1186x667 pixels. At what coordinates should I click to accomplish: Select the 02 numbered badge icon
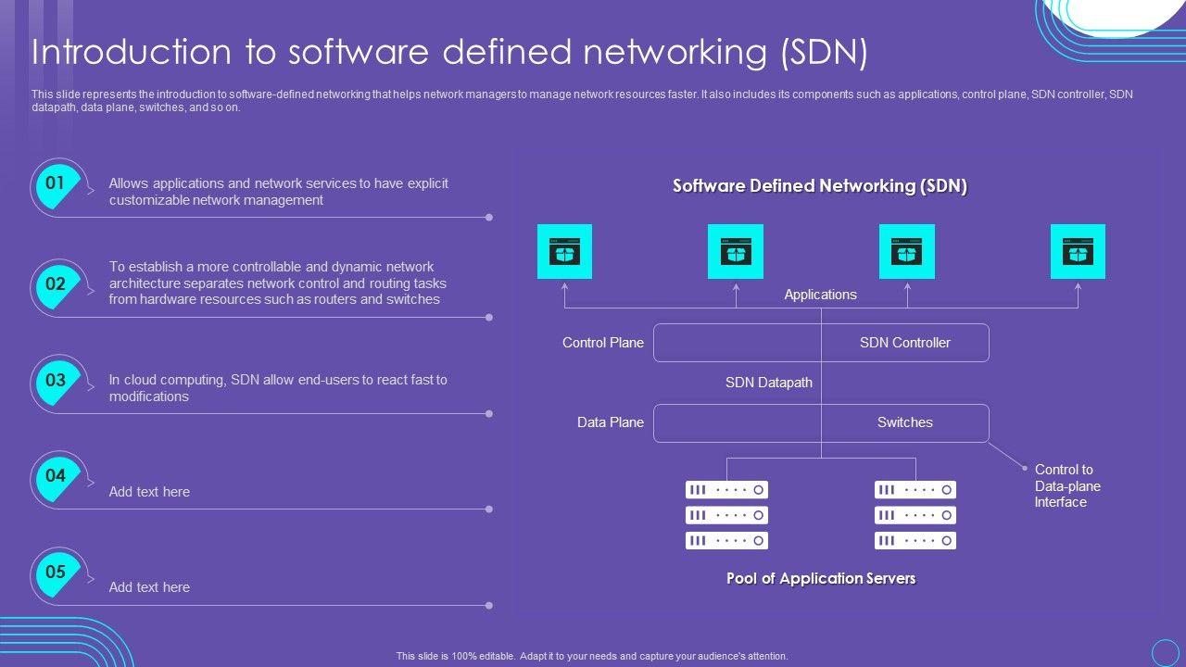[57, 284]
